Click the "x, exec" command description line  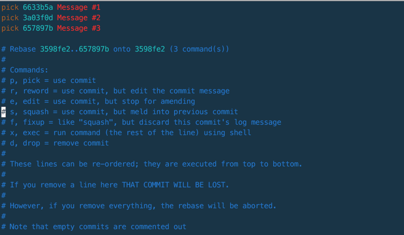pyautogui.click(x=130, y=133)
